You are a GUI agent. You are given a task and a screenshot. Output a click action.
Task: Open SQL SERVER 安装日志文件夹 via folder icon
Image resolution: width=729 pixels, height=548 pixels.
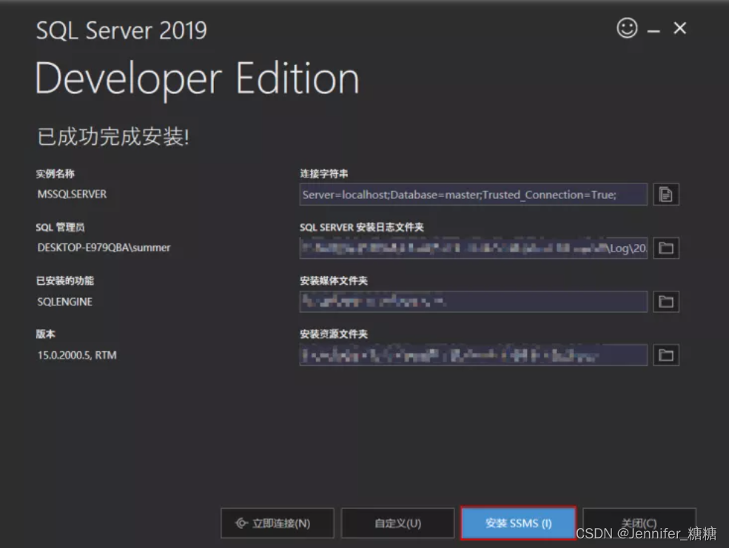(x=665, y=248)
